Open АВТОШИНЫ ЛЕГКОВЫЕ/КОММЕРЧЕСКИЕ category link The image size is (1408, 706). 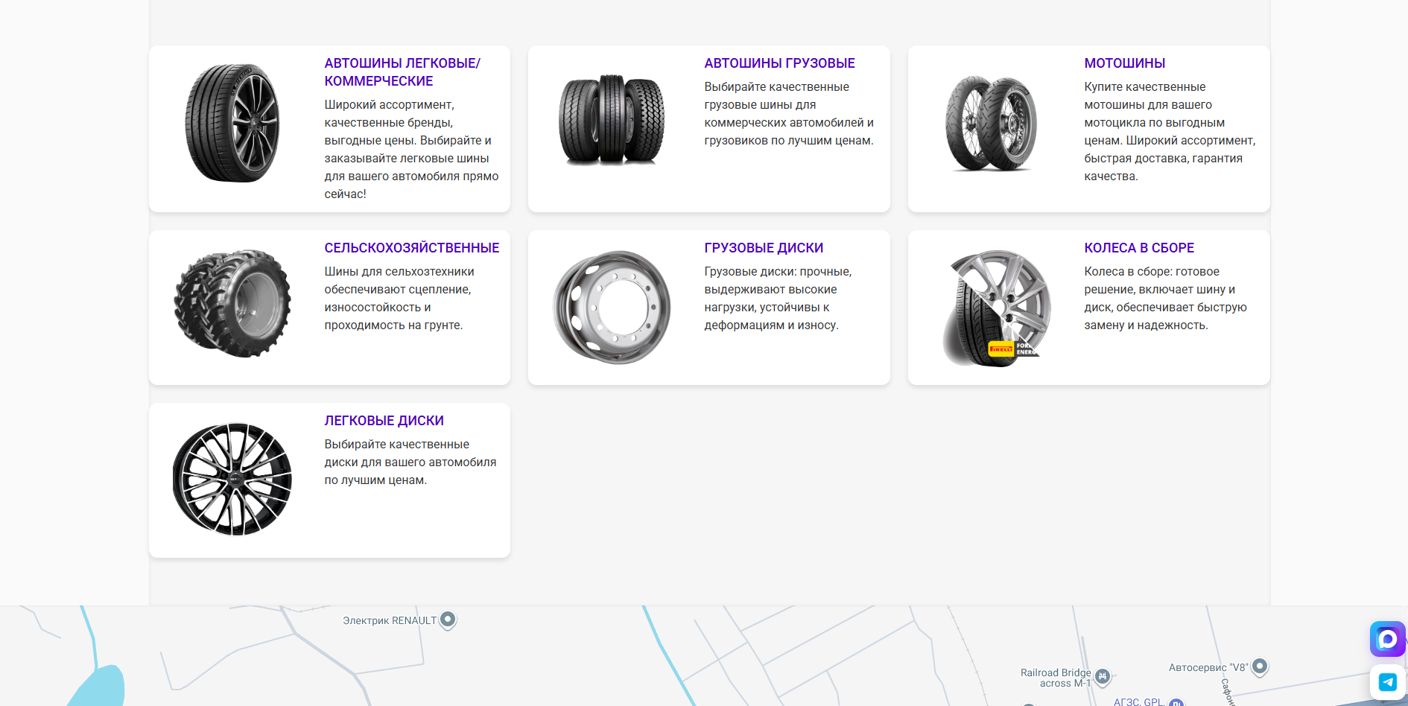[x=402, y=72]
